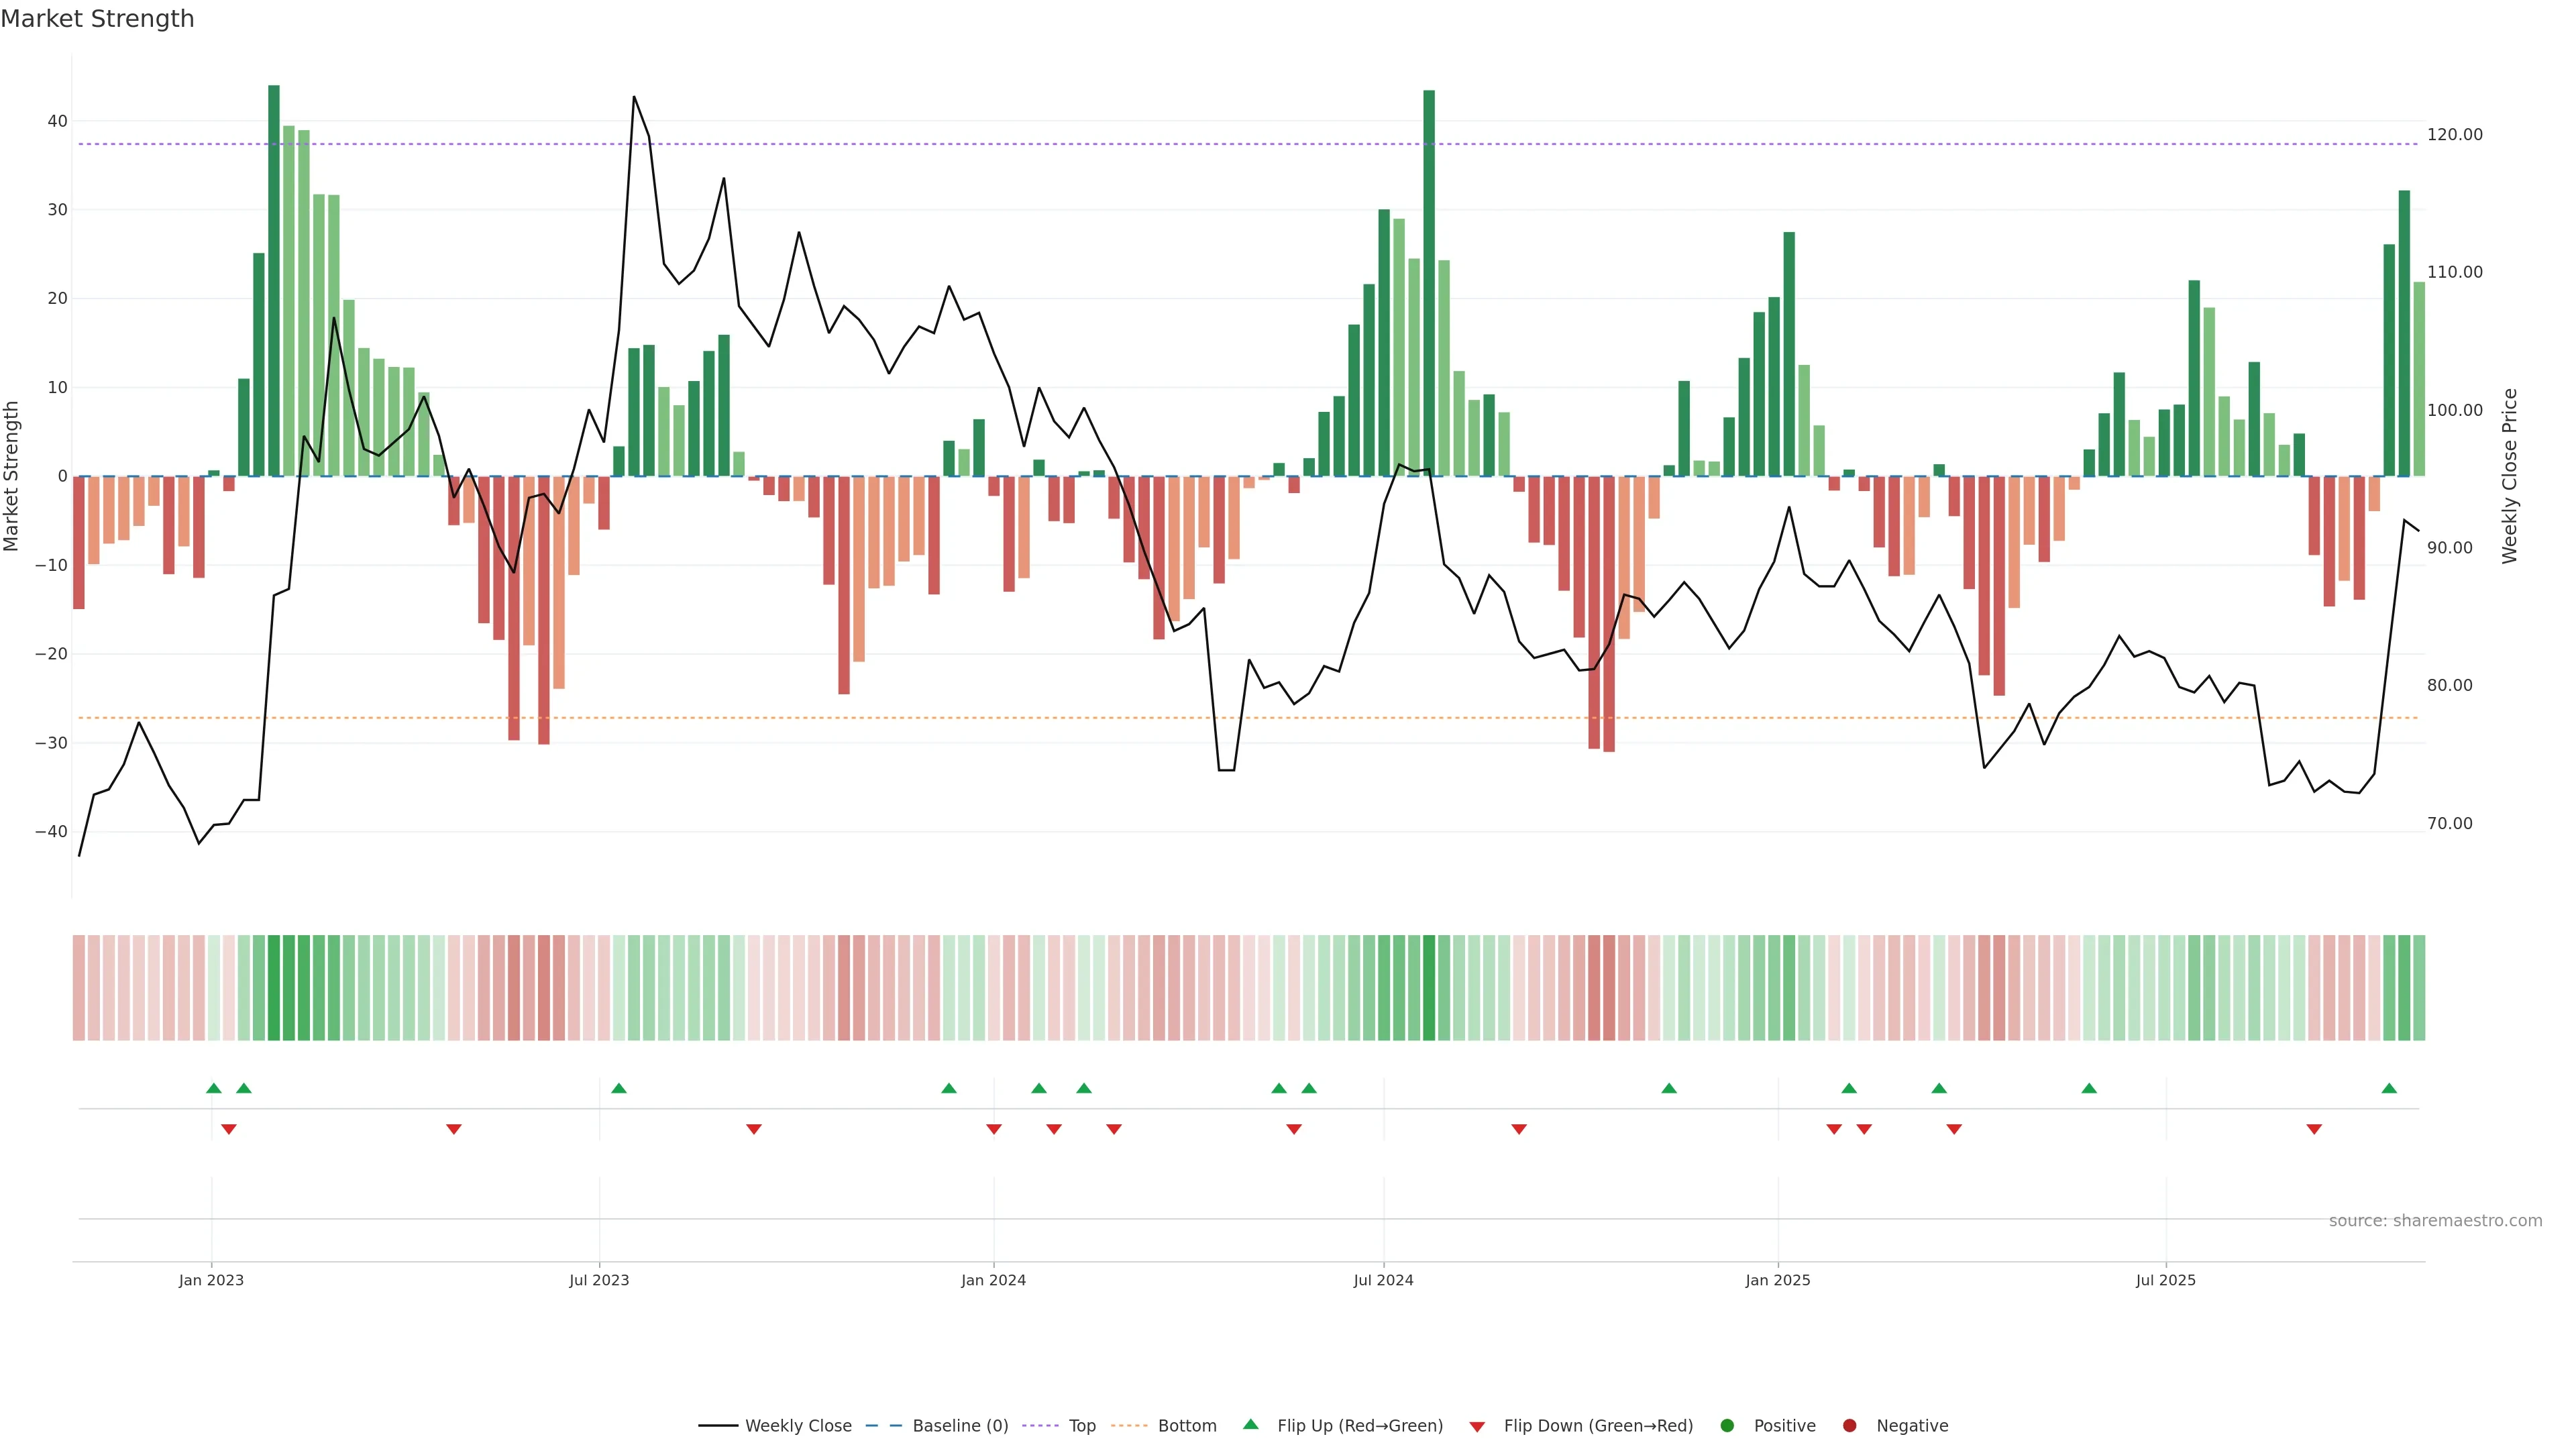Select the leftmost green flip-up triangle marker
Screen dimensions: 2576x1449
click(x=213, y=1088)
